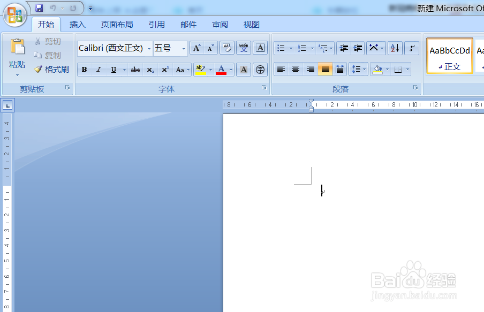Expand font color dropdown arrow
Screen dimensions: 484x312
(x=231, y=70)
